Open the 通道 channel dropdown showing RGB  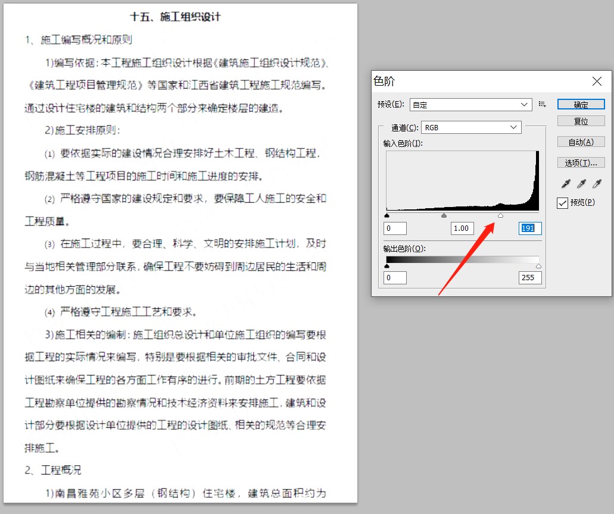[x=470, y=127]
